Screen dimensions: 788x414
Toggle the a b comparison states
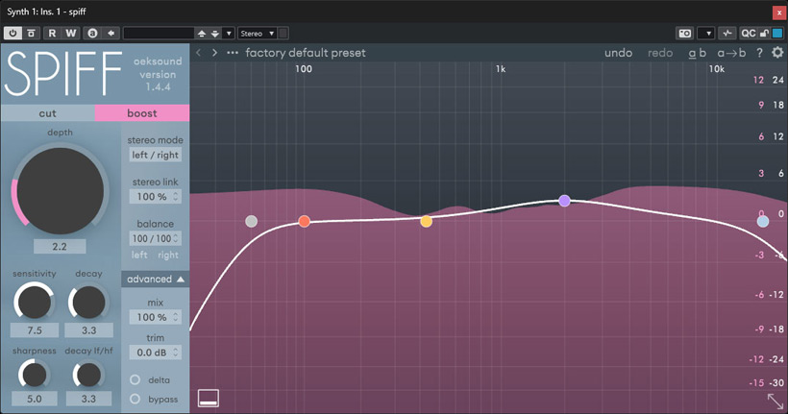[x=697, y=53]
